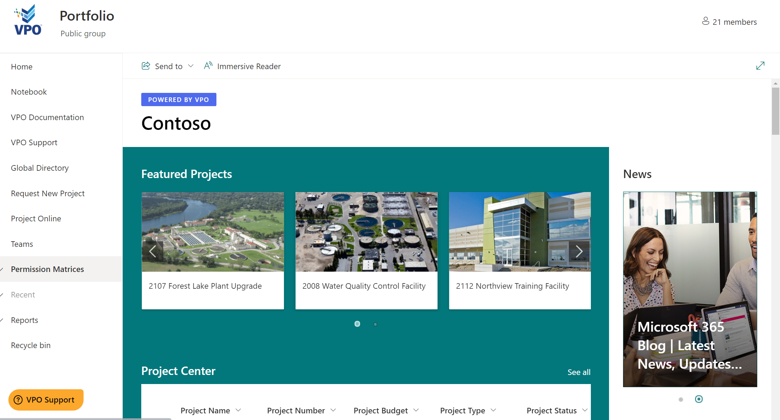This screenshot has height=420, width=780.
Task: Select the second Featured Projects pagination dot
Action: tap(375, 324)
